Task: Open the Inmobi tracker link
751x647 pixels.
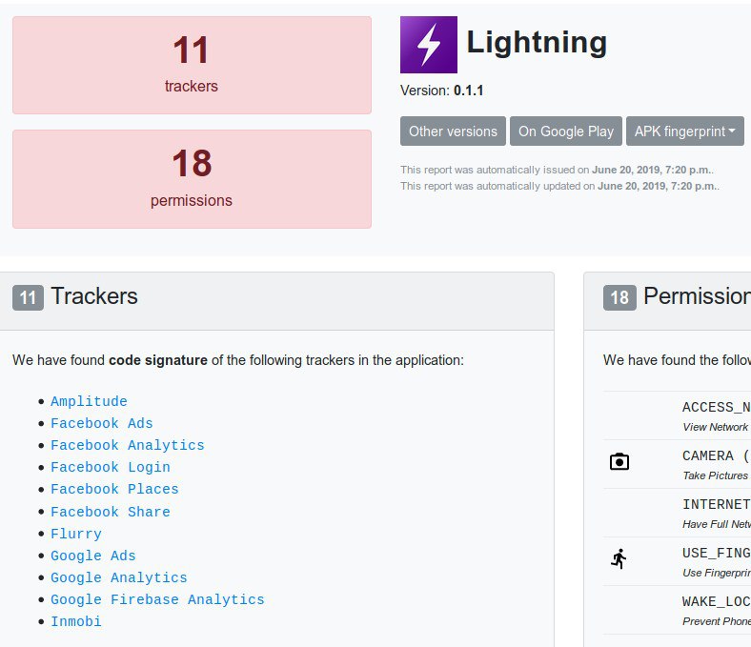Action: 76,622
